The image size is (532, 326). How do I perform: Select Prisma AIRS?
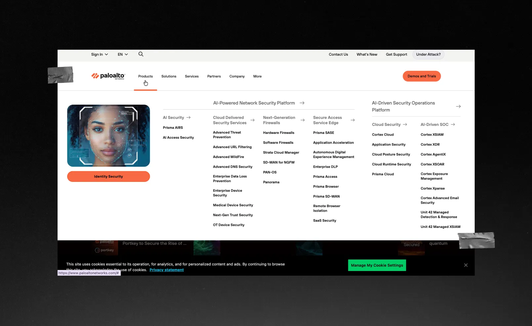[173, 128]
